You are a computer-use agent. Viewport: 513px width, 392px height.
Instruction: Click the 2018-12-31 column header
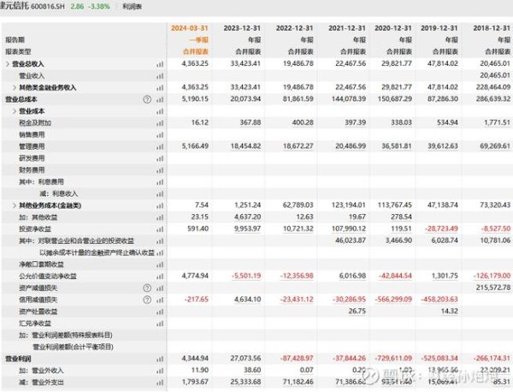click(x=492, y=28)
